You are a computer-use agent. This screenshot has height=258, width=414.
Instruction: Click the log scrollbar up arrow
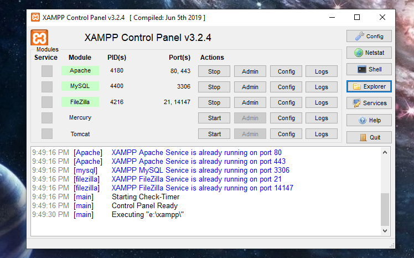pos(385,152)
